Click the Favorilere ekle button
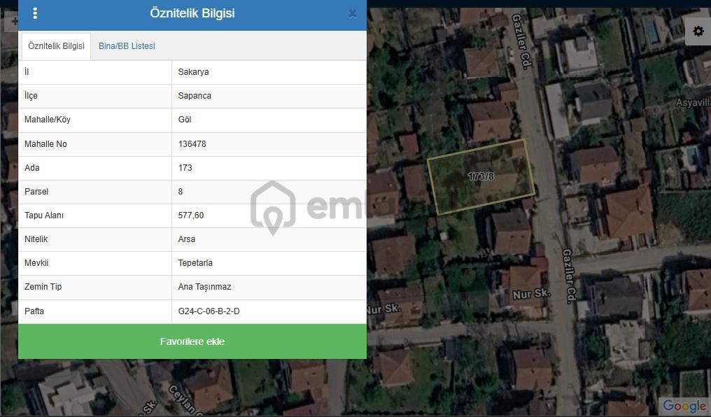 (x=192, y=341)
